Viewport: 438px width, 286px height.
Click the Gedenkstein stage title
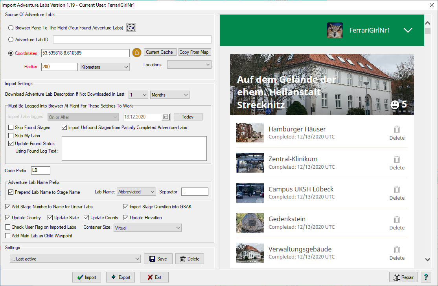(287, 219)
